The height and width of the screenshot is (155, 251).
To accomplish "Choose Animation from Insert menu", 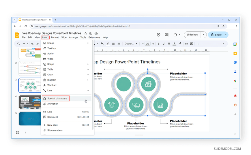I will click(x=66, y=104).
